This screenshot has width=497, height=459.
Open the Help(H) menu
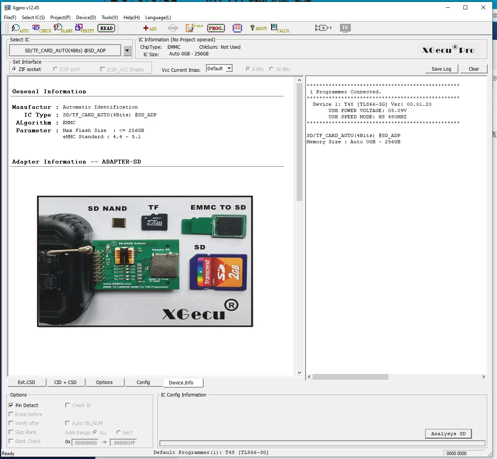pyautogui.click(x=132, y=18)
